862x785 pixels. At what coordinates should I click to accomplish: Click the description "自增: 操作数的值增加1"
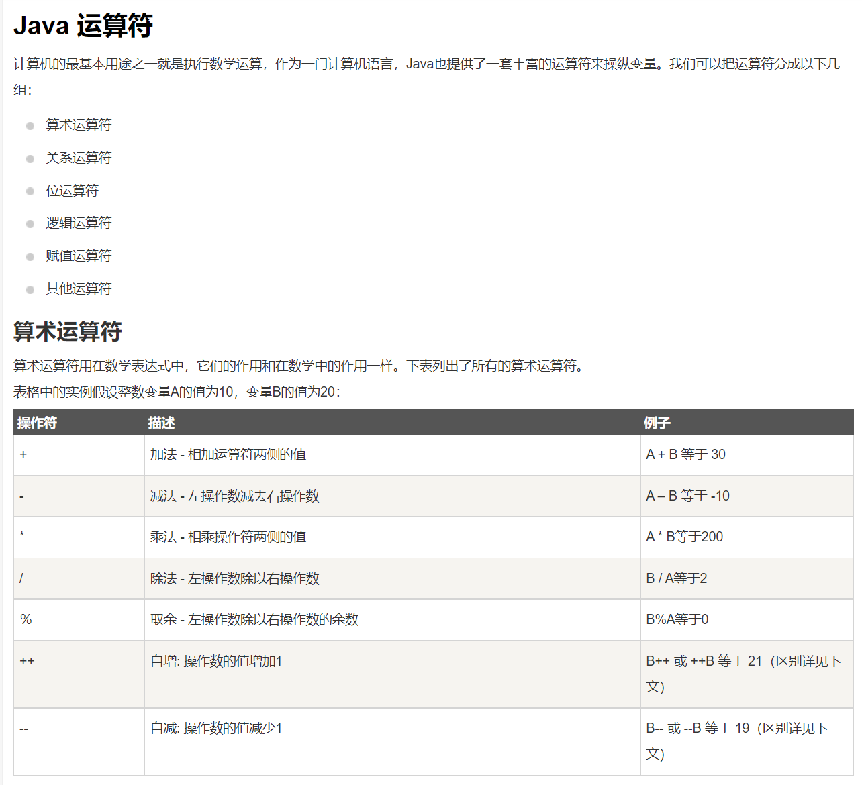pos(216,661)
